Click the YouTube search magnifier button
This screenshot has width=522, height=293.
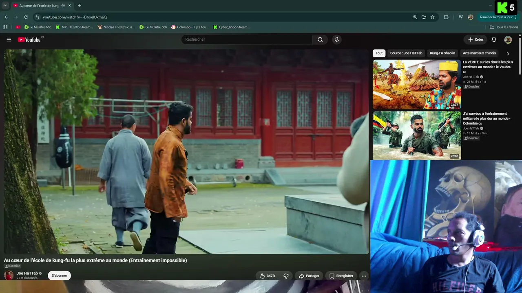coord(320,39)
